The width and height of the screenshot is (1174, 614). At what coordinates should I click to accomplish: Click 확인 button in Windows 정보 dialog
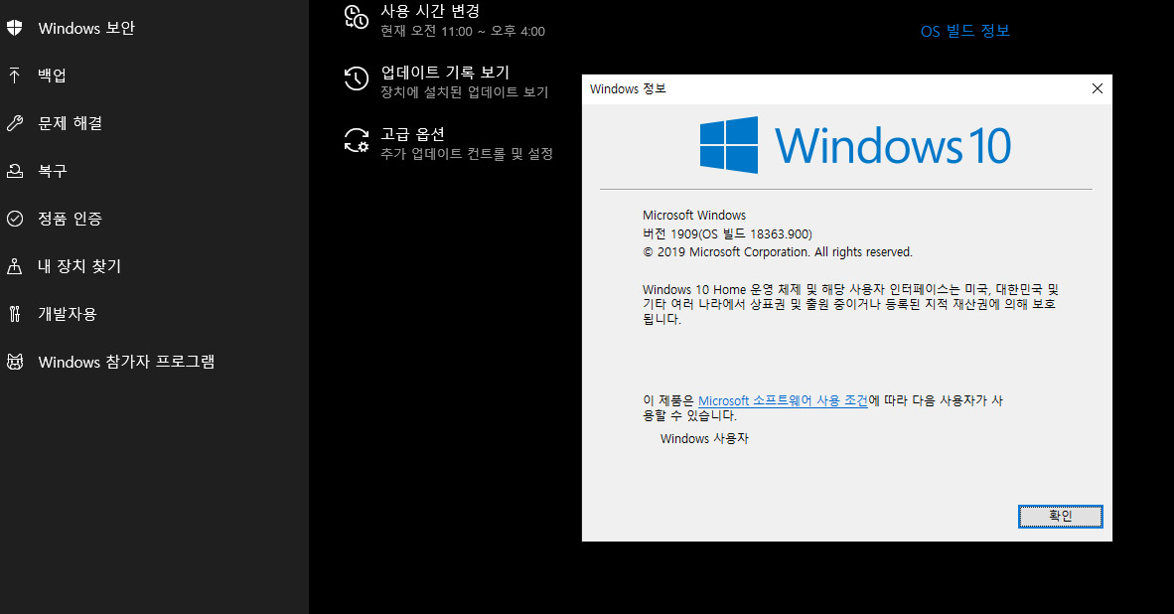pos(1060,516)
